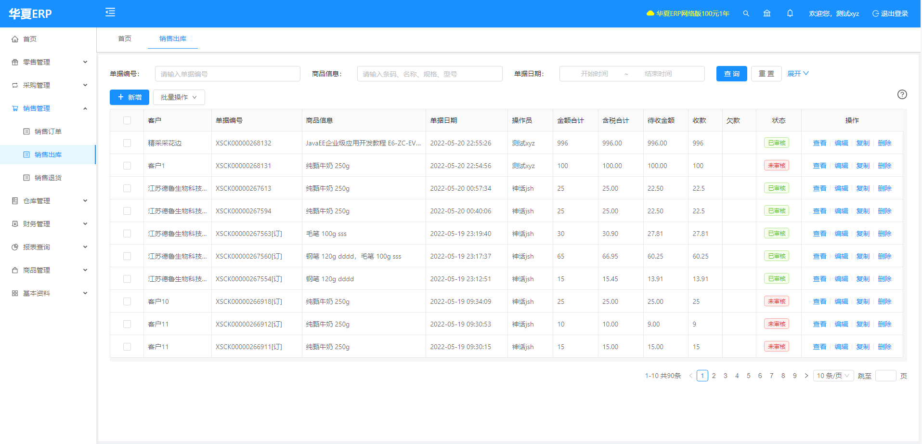
Task: Check the row for XSCK00000268132
Action: coord(127,143)
